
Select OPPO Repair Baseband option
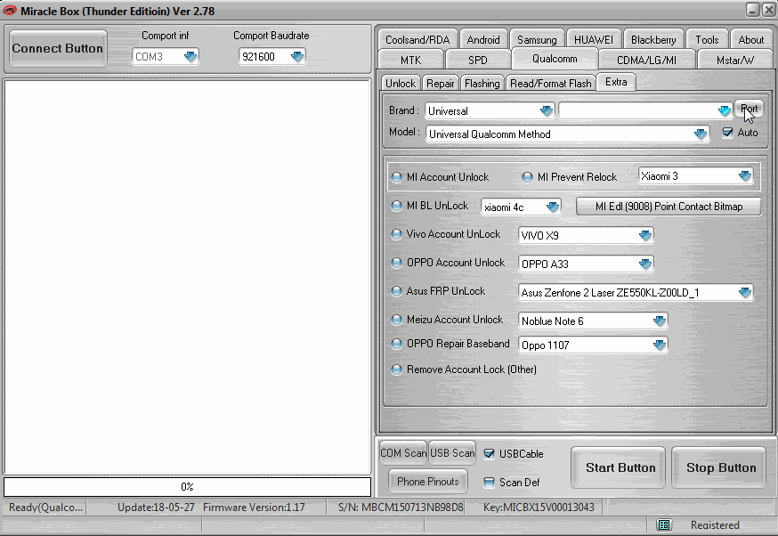396,344
